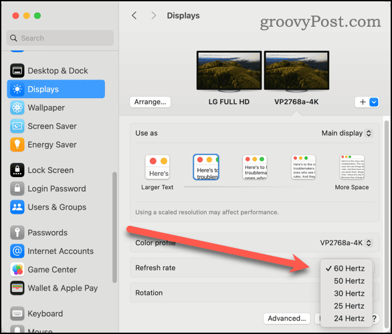Image resolution: width=392 pixels, height=334 pixels.
Task: Click the Rotation setting row label
Action: [x=149, y=293]
